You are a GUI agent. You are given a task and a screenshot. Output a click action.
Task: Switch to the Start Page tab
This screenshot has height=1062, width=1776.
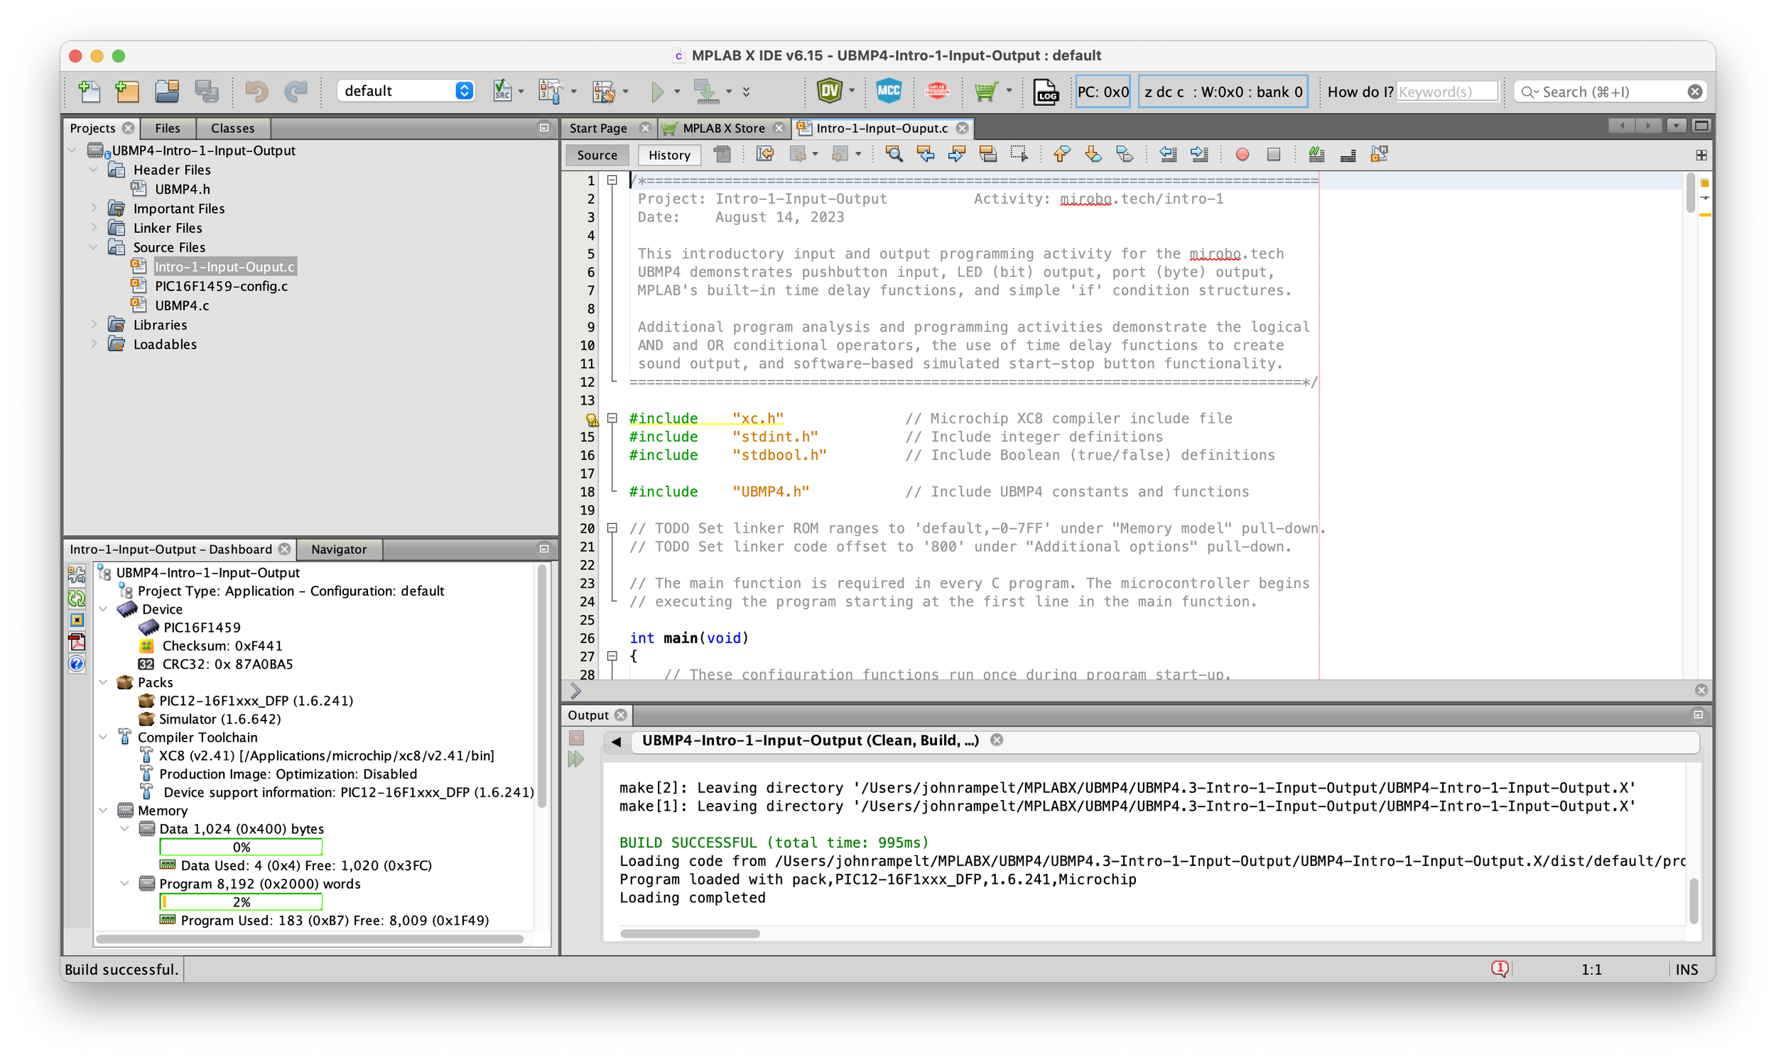599,128
